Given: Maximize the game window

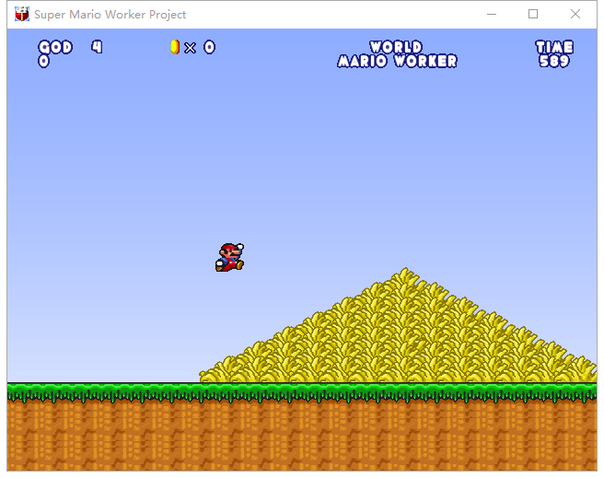Looking at the screenshot, I should click(533, 14).
